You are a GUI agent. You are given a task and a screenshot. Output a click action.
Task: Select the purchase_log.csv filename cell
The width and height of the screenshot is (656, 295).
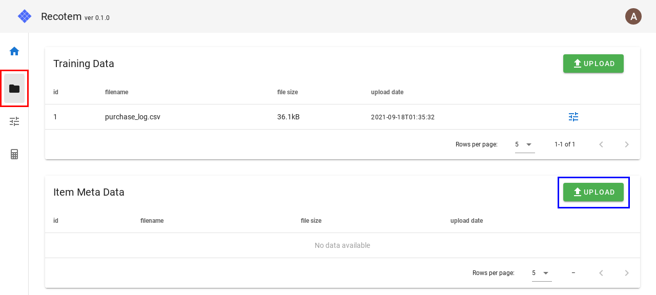pos(133,117)
